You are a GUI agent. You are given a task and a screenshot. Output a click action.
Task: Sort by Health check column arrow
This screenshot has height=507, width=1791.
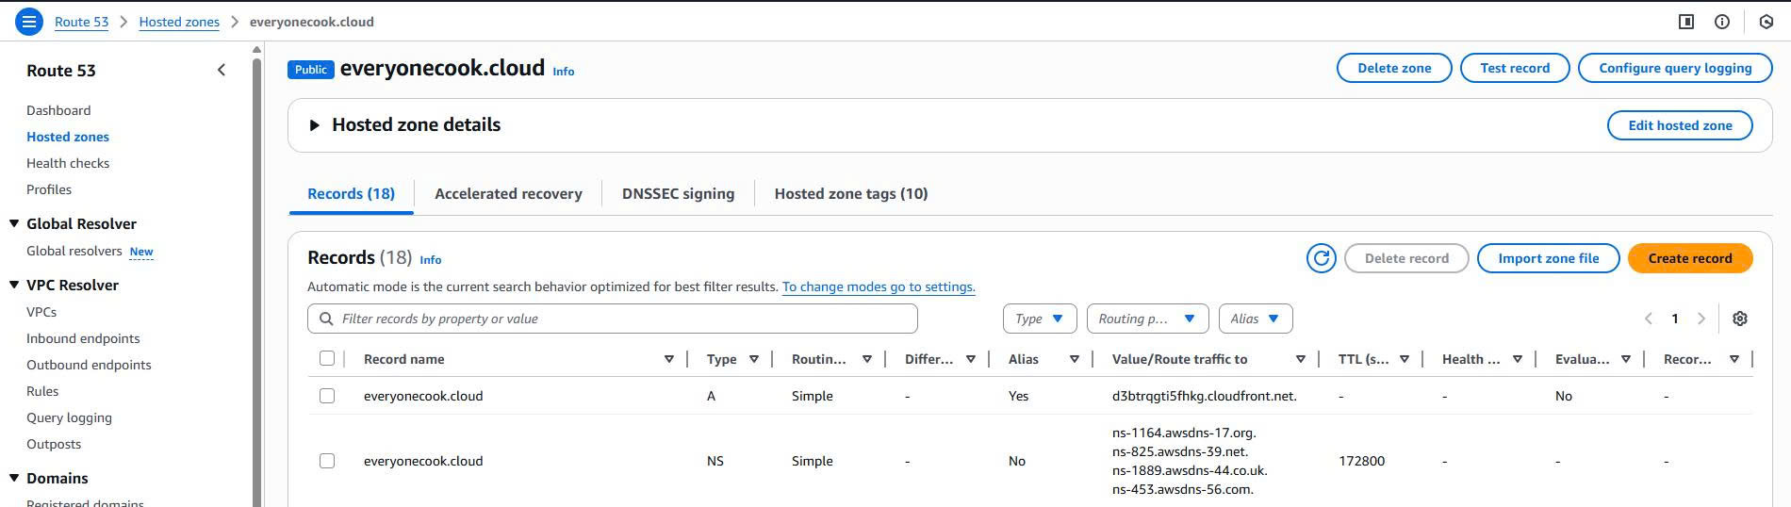tap(1518, 359)
